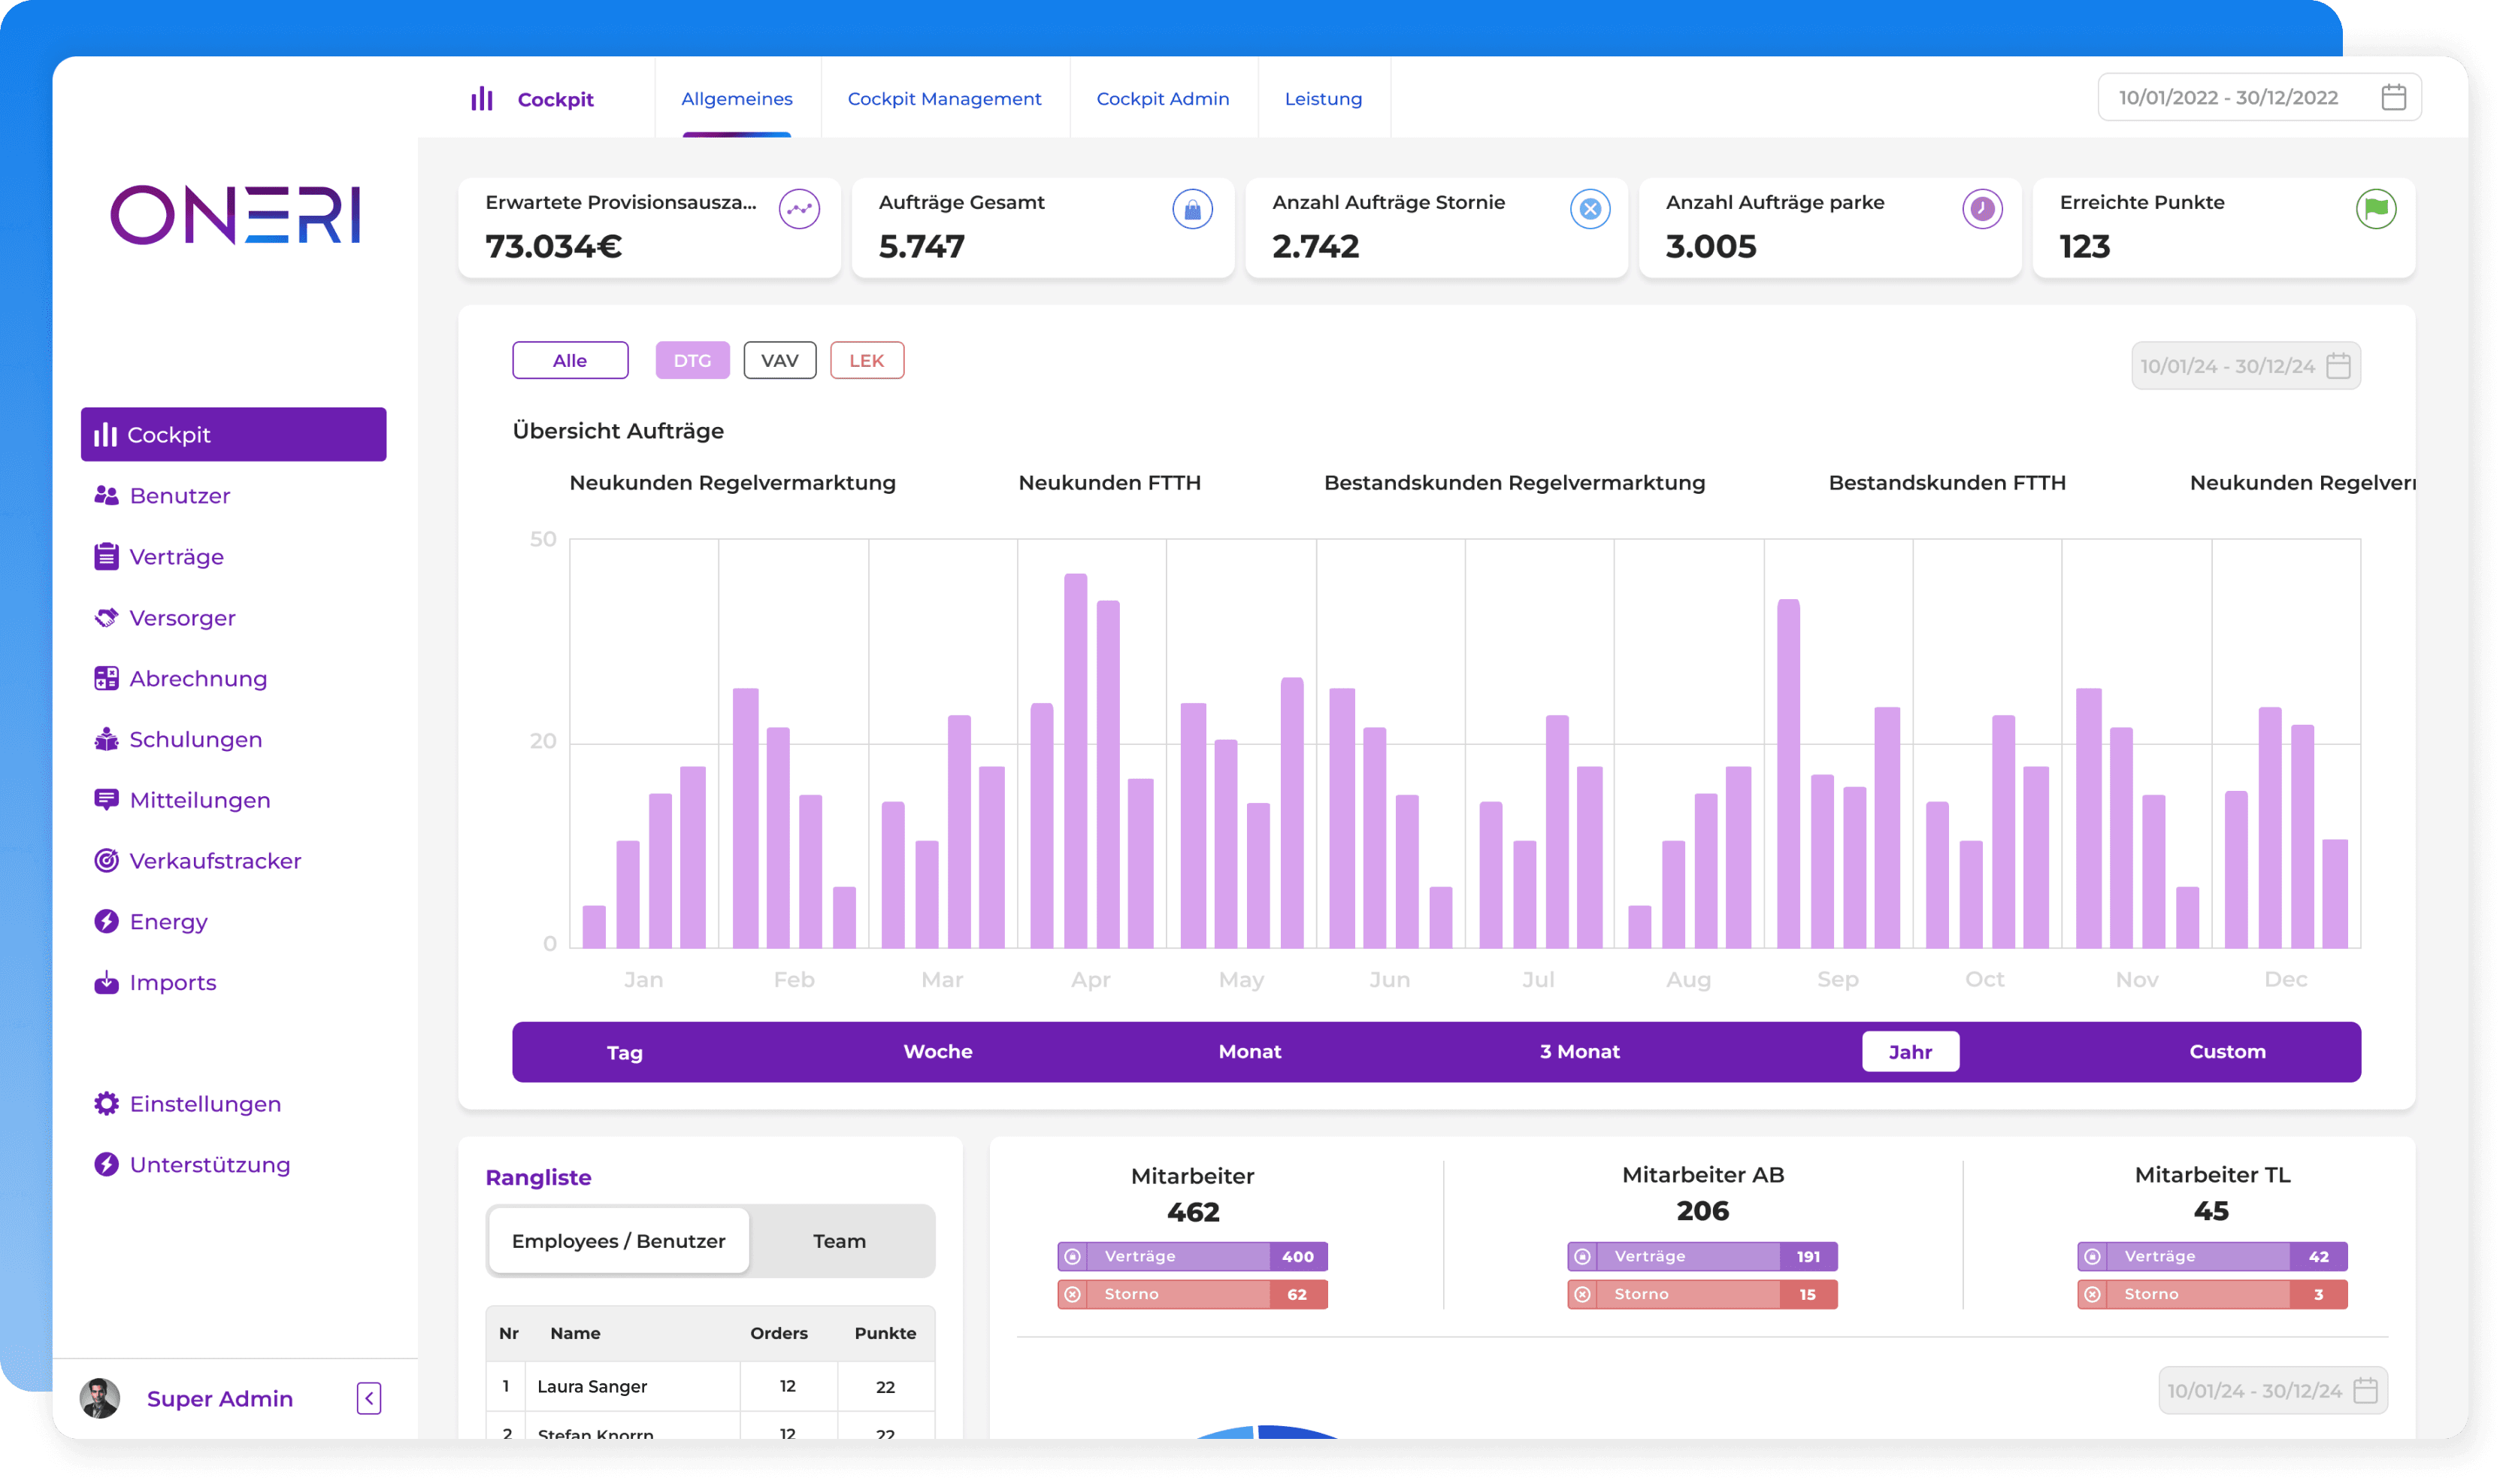Open Verkaufstracker target icon in sidebar
This screenshot has width=2512, height=1484.
pos(106,861)
